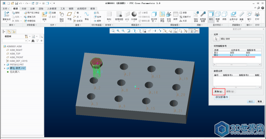The width and height of the screenshot is (266, 139).
Task: Expand the 螺栓-族表.PRT tree node
Action: (x=5, y=68)
